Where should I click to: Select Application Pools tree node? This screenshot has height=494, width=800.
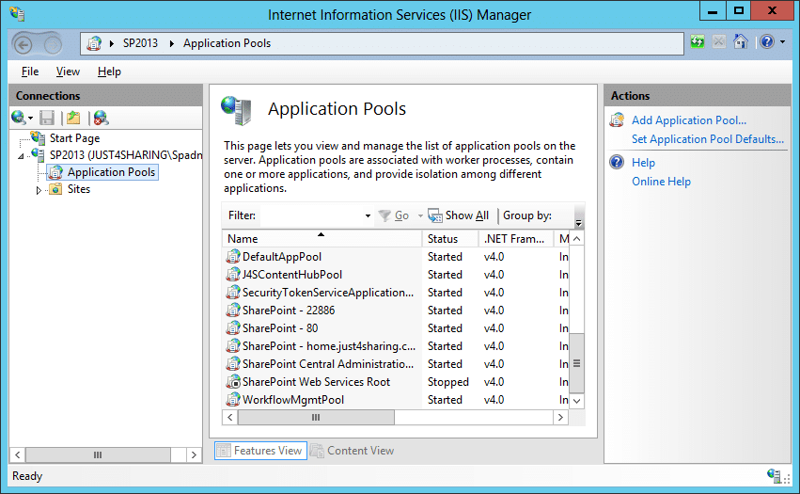111,172
